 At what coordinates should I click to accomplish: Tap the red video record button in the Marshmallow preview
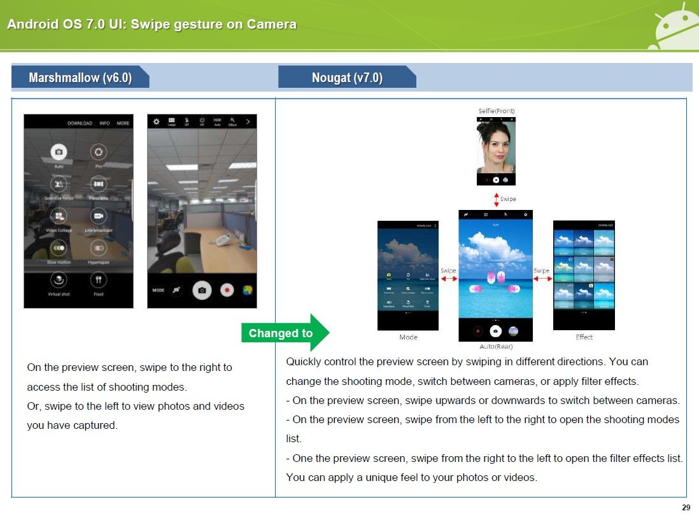coord(225,290)
